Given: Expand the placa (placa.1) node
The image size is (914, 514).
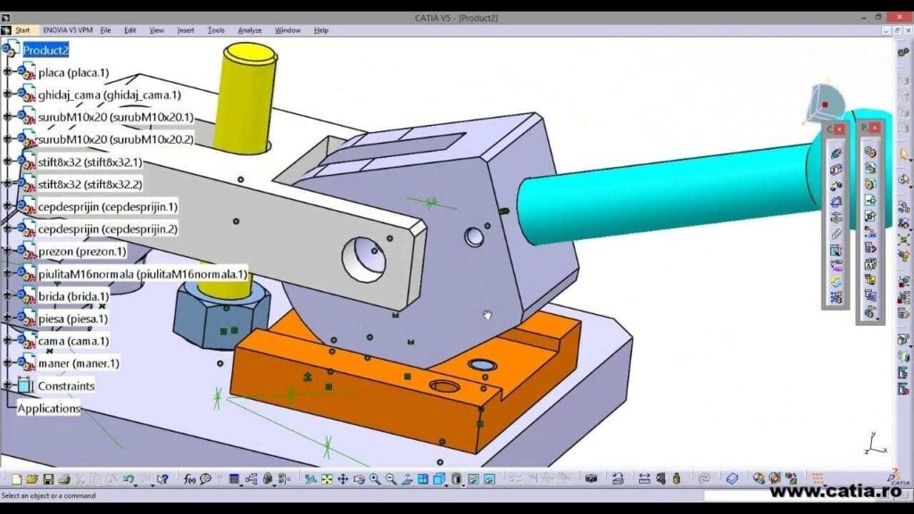Looking at the screenshot, I should point(7,71).
